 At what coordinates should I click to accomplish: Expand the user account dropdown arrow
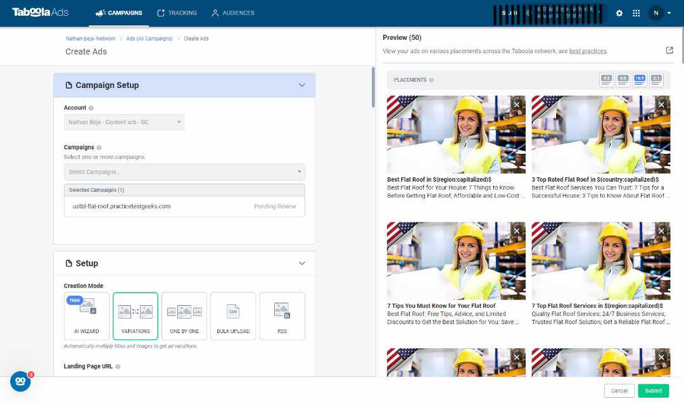pos(669,13)
